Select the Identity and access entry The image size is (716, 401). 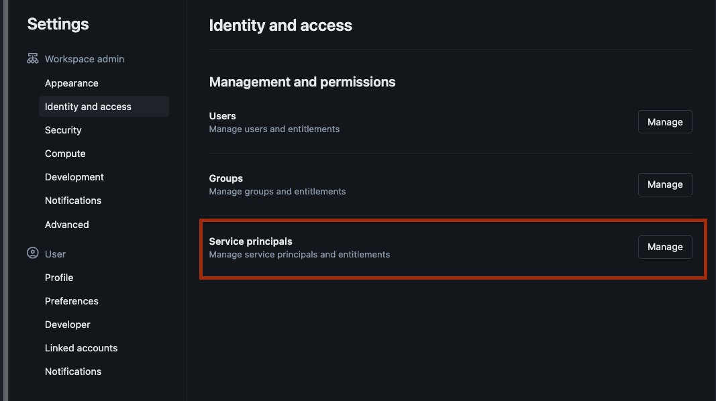pyautogui.click(x=88, y=106)
